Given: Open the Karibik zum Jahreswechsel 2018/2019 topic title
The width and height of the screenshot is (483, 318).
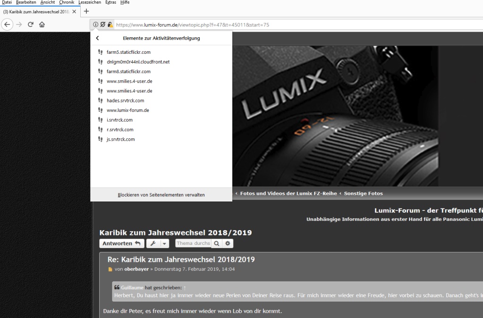Looking at the screenshot, I should 176,233.
